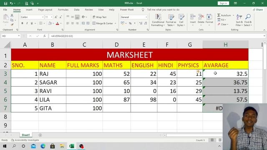This screenshot has height=150, width=267.
Task: Toggle Wrap Text
Action: click(99, 17)
